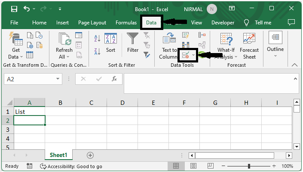Apply Filter to the data
This screenshot has height=172, width=303.
(133, 44)
